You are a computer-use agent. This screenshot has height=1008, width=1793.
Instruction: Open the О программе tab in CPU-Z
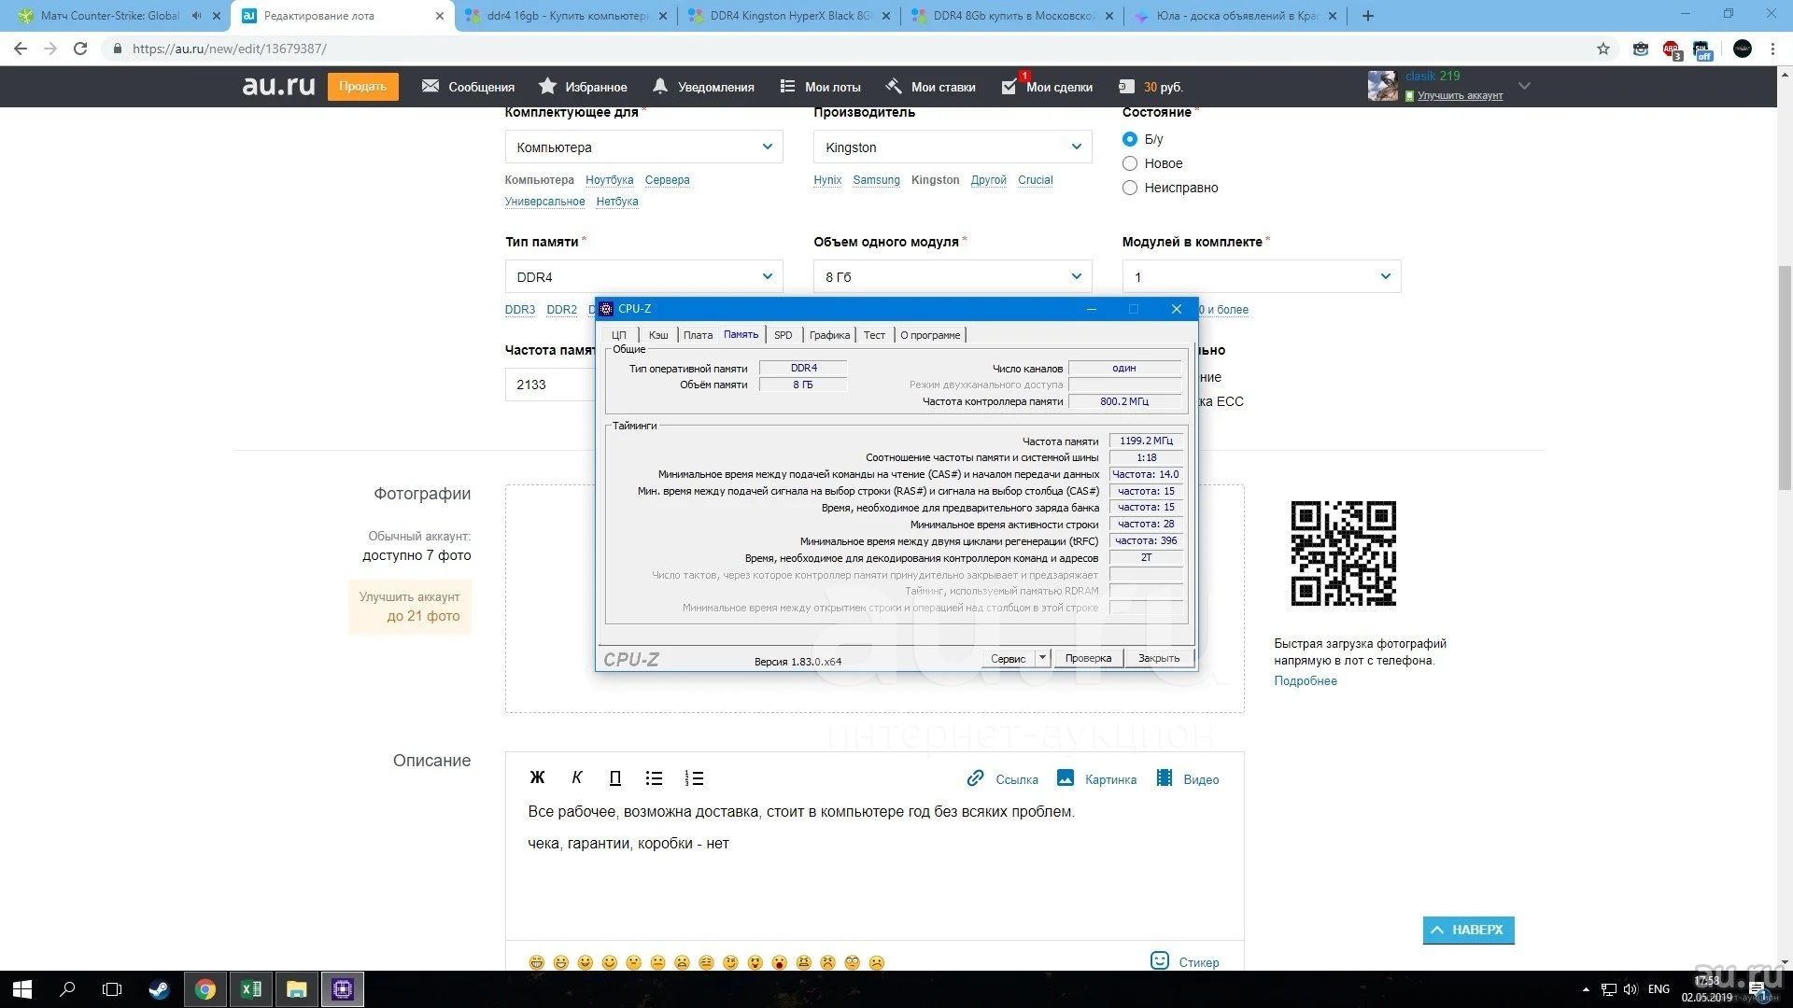tap(930, 335)
